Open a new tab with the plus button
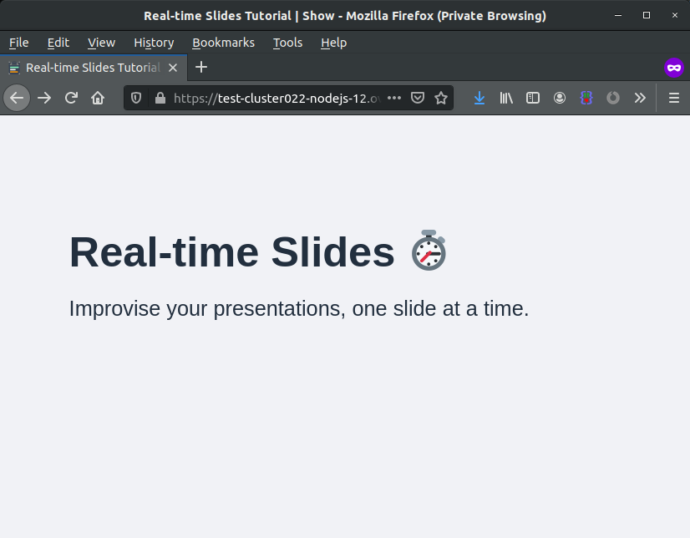This screenshot has width=690, height=538. (200, 68)
